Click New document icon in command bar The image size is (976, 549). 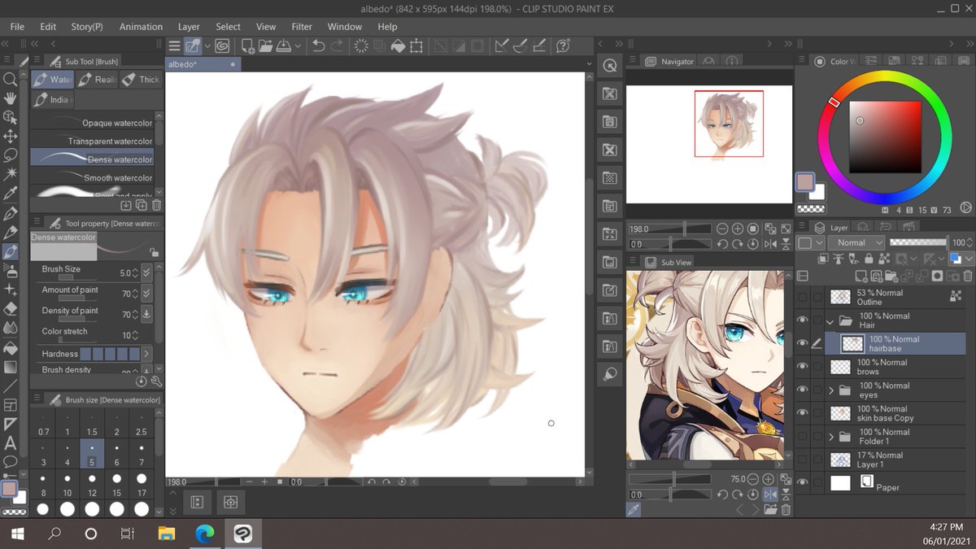247,46
